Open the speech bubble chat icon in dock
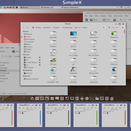Viewport: 131px width, 131px height. click(57, 99)
